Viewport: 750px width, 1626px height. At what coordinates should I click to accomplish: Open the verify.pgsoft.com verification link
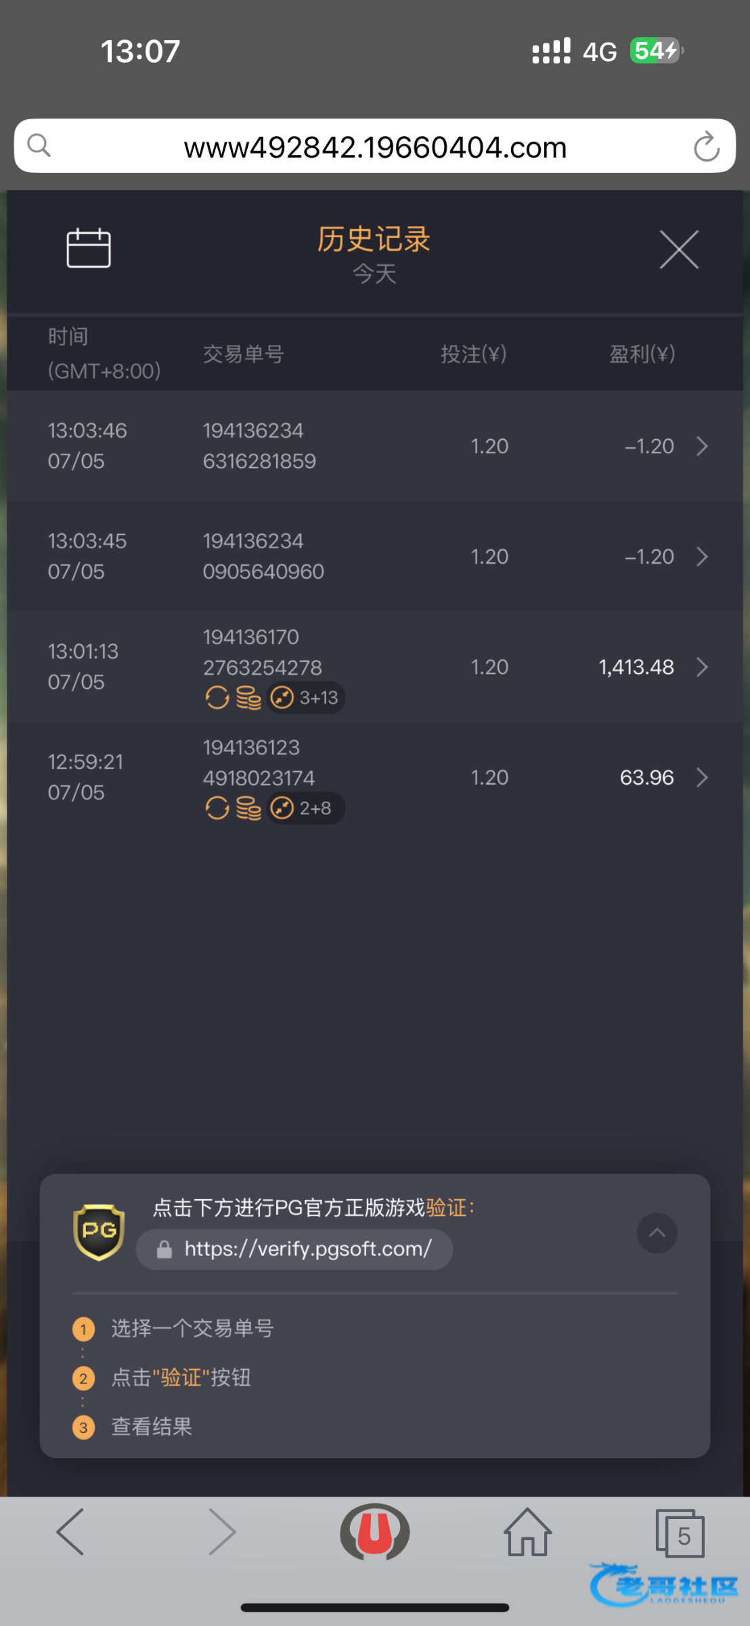(294, 1249)
